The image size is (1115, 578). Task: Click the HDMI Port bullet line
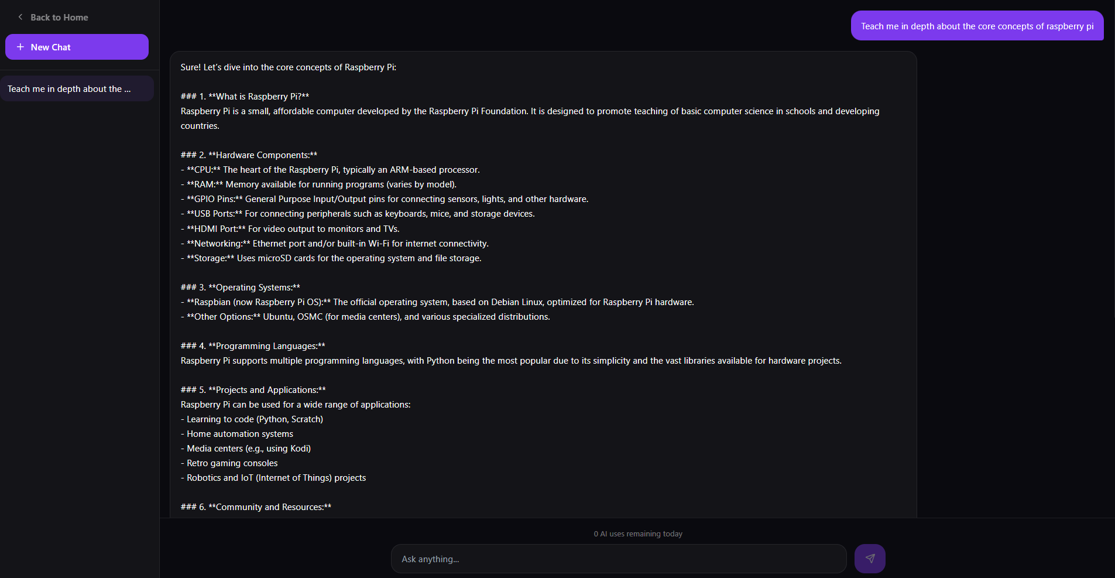click(x=290, y=229)
